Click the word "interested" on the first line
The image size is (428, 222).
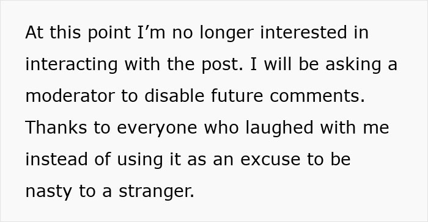(x=303, y=32)
